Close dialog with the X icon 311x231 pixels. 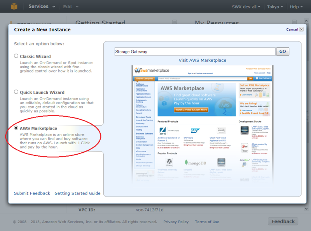[301, 29]
